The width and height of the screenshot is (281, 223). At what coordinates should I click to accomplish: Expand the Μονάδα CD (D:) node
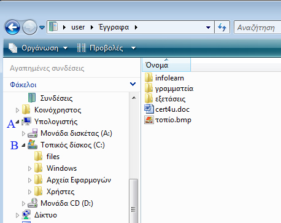(x=23, y=203)
